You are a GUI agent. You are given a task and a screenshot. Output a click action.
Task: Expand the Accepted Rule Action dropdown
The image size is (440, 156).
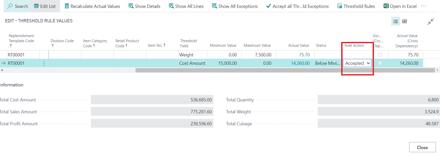click(x=368, y=63)
